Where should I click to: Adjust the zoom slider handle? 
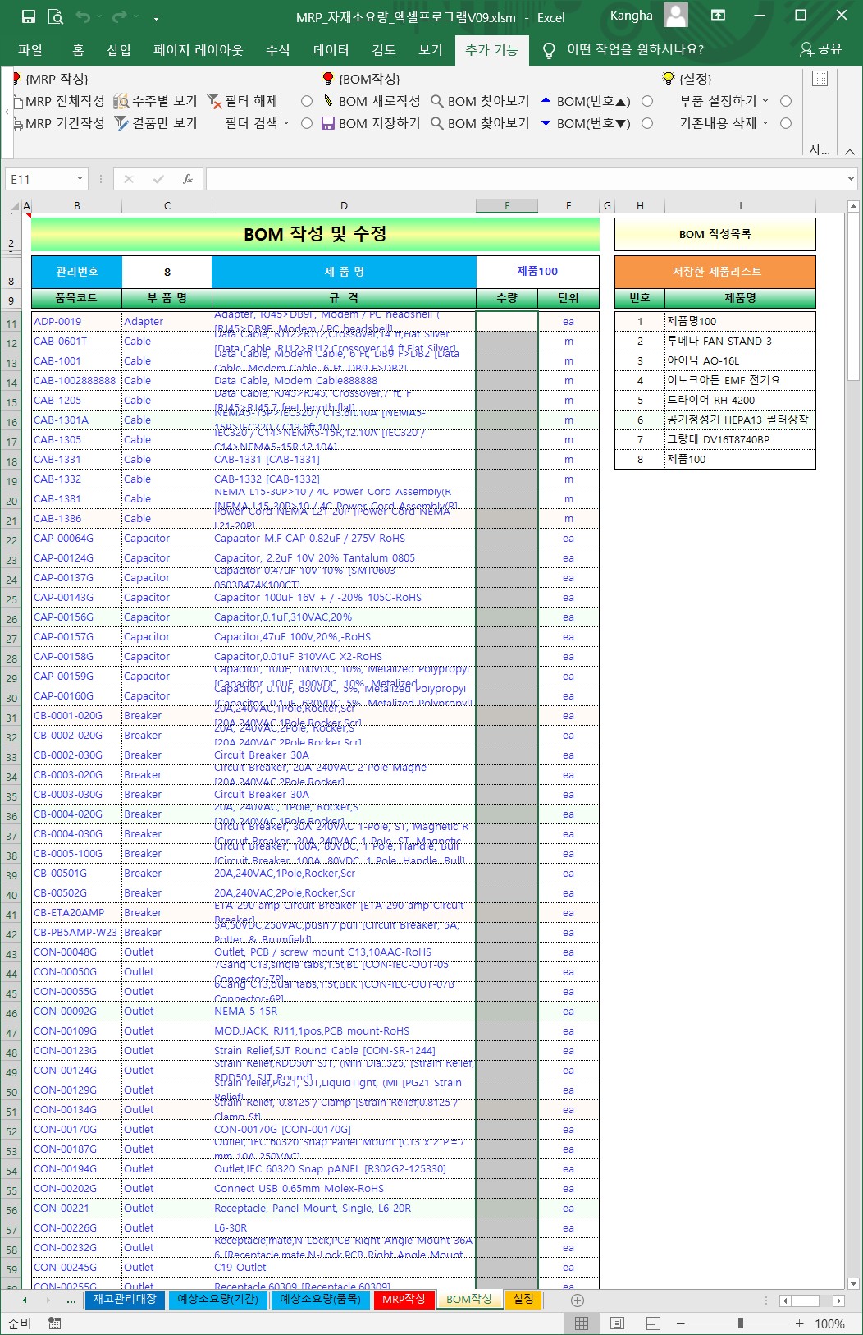click(x=740, y=1323)
